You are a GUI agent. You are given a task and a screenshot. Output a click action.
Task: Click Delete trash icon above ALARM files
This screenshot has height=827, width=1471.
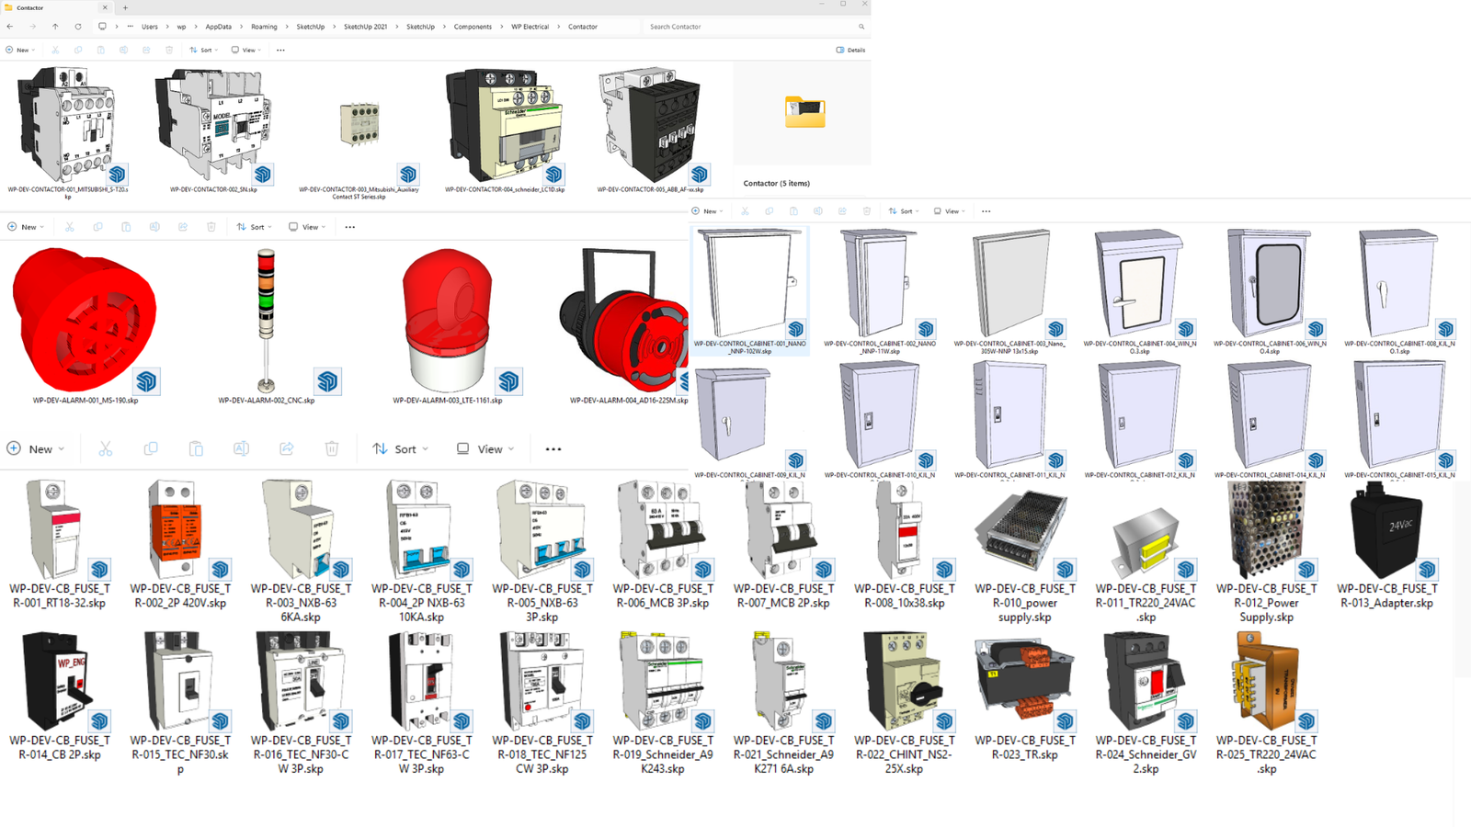[211, 227]
